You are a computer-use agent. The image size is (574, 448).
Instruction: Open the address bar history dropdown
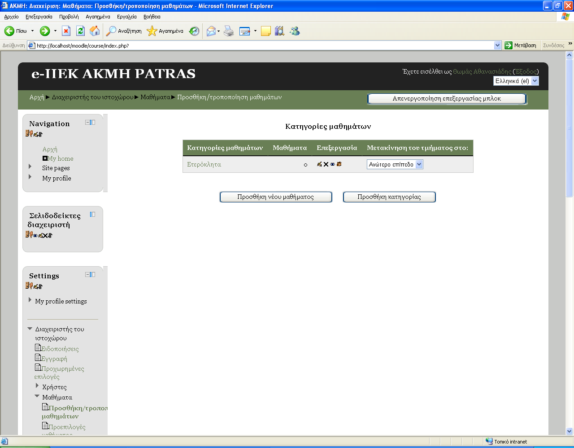coord(497,45)
